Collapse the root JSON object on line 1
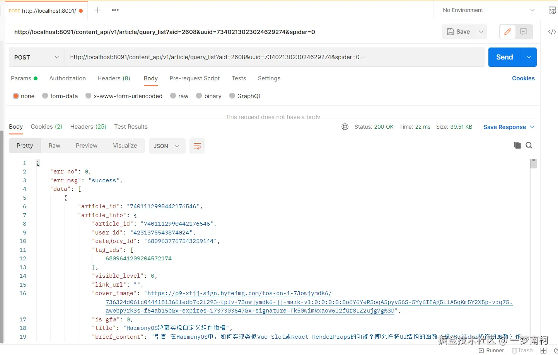558x355 pixels. 38,163
